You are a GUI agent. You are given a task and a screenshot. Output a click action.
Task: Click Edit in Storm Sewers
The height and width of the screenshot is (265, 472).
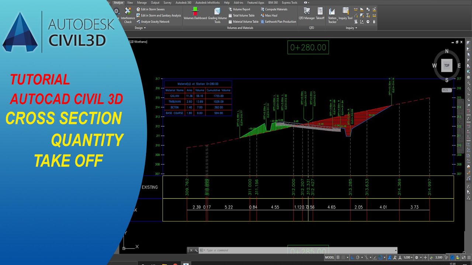(x=151, y=9)
